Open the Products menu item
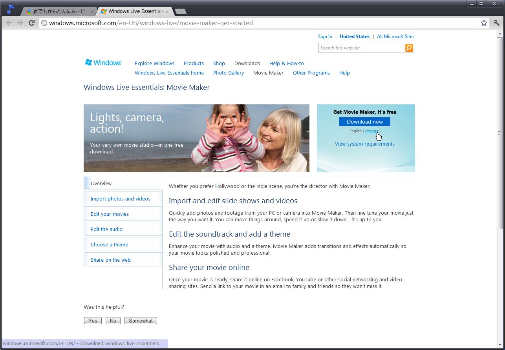This screenshot has width=505, height=350. [x=194, y=63]
